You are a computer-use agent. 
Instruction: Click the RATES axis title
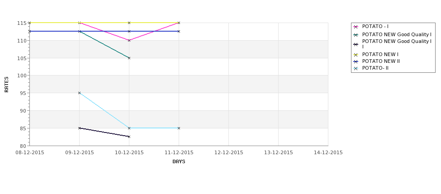(6, 85)
